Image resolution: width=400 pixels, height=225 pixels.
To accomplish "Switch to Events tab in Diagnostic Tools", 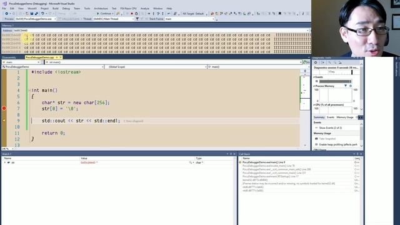I will tap(331, 117).
